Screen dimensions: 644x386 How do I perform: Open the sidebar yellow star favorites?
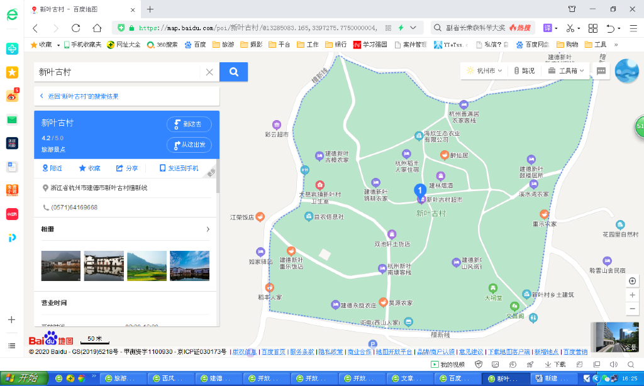click(12, 73)
